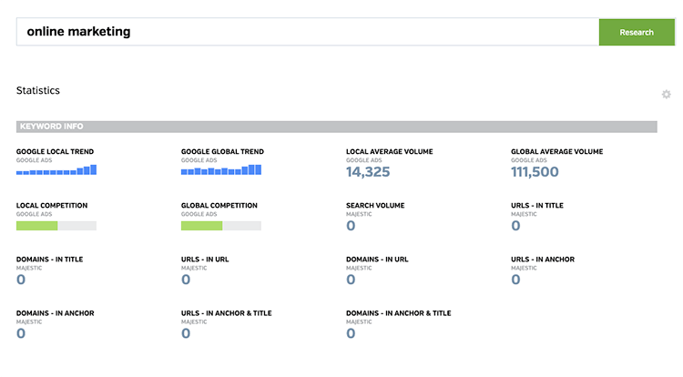Click the green Research button

pos(636,32)
